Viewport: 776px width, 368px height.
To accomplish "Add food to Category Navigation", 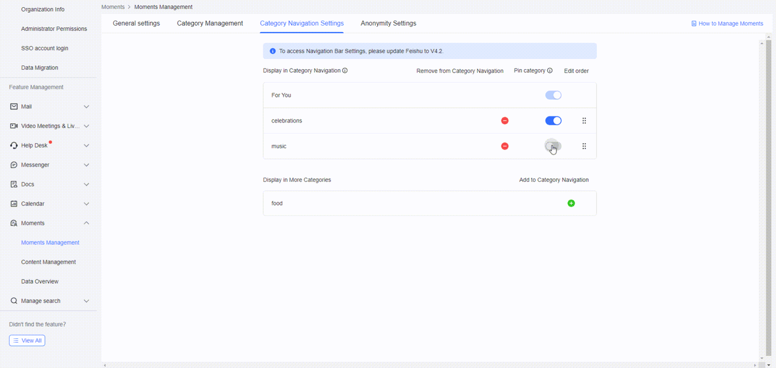I will (x=571, y=203).
